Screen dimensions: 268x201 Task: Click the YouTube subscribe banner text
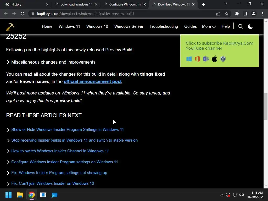(x=220, y=46)
